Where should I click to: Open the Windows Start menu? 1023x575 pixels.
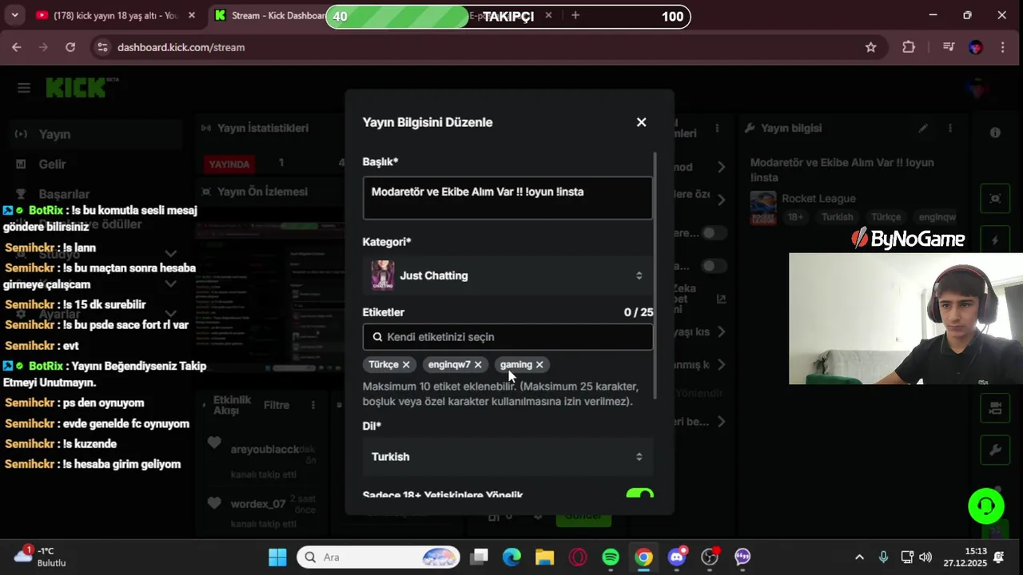click(x=277, y=557)
